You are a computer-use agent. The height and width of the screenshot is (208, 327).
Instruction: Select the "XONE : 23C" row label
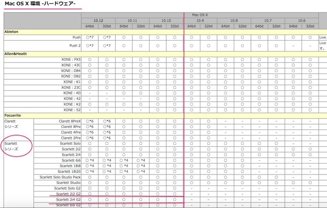(71, 88)
